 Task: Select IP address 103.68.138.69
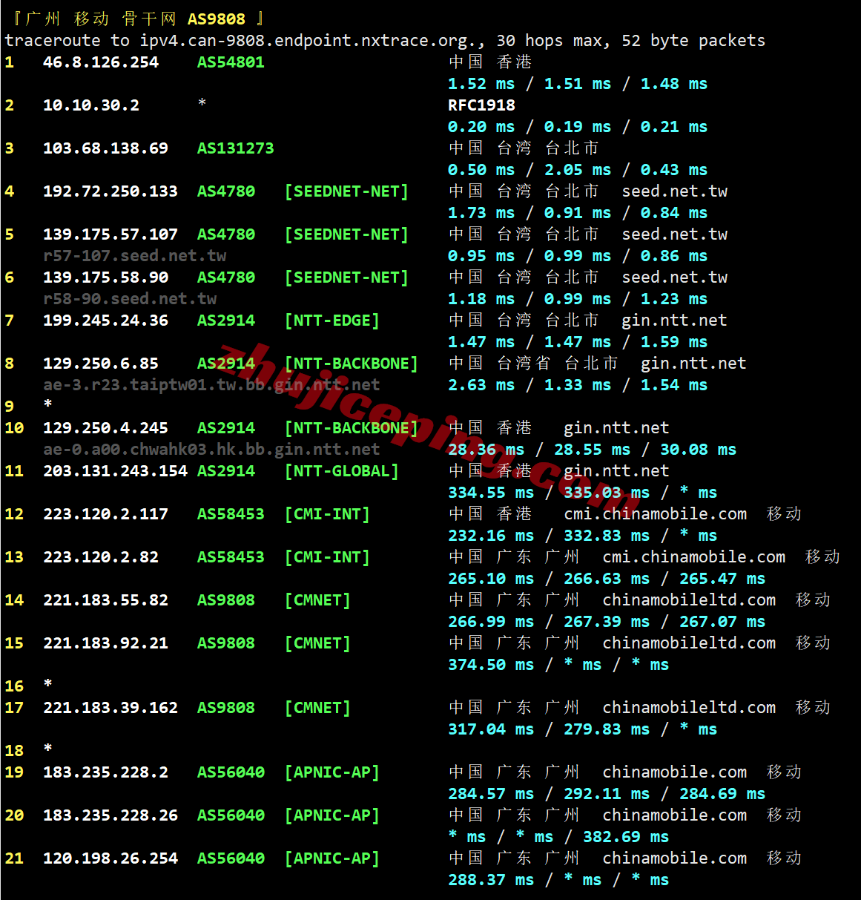click(106, 148)
